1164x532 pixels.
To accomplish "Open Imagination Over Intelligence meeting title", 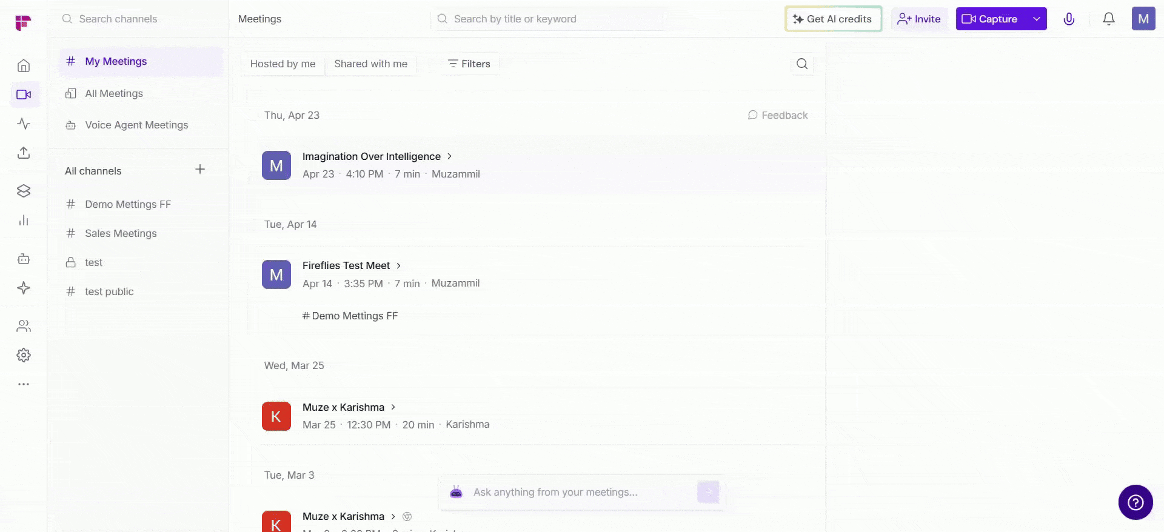I will [372, 156].
